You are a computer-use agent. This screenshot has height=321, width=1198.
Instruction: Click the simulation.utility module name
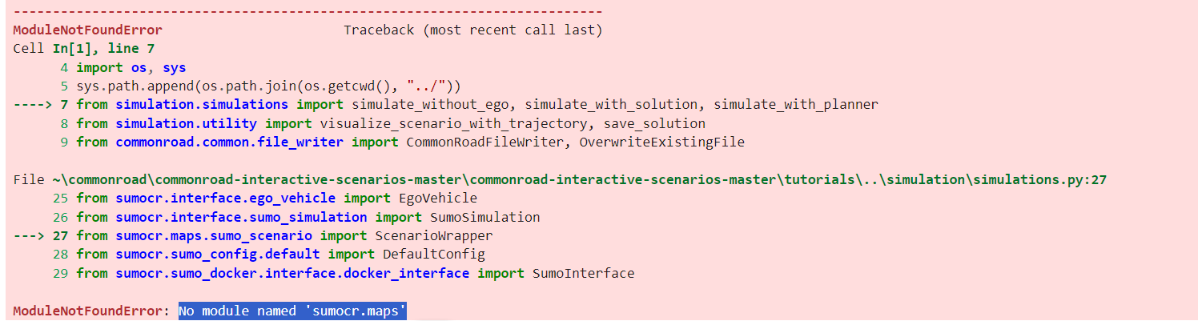187,124
